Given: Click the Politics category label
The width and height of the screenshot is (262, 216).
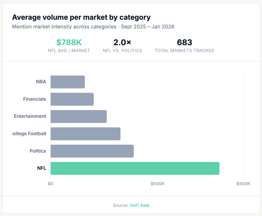Looking at the screenshot, I should [x=38, y=151].
